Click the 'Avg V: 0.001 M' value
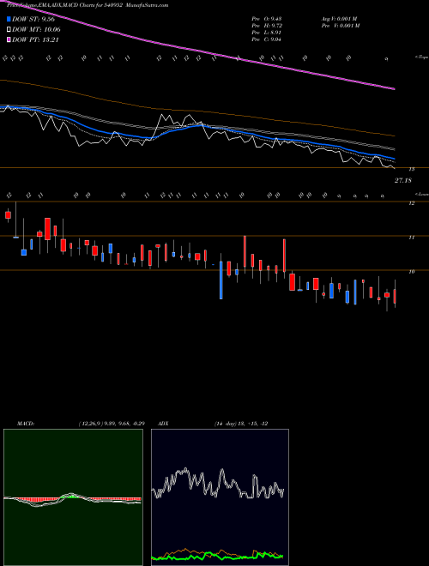Image resolution: width=429 pixels, height=566 pixels. pyautogui.click(x=339, y=19)
